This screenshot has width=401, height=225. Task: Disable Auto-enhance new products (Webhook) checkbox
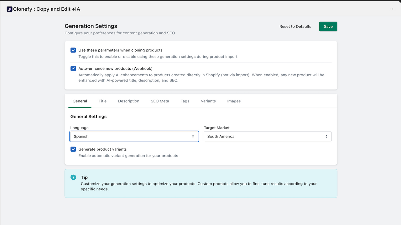[73, 68]
